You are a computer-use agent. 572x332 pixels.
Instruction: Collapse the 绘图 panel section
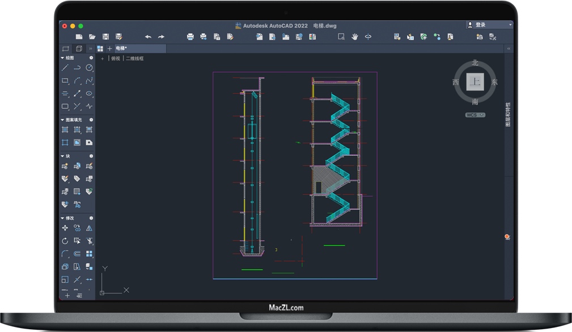tap(62, 58)
